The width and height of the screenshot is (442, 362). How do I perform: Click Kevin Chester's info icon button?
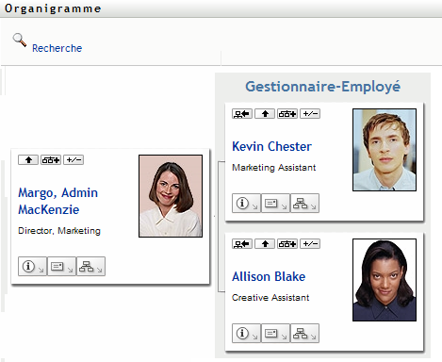(x=246, y=204)
